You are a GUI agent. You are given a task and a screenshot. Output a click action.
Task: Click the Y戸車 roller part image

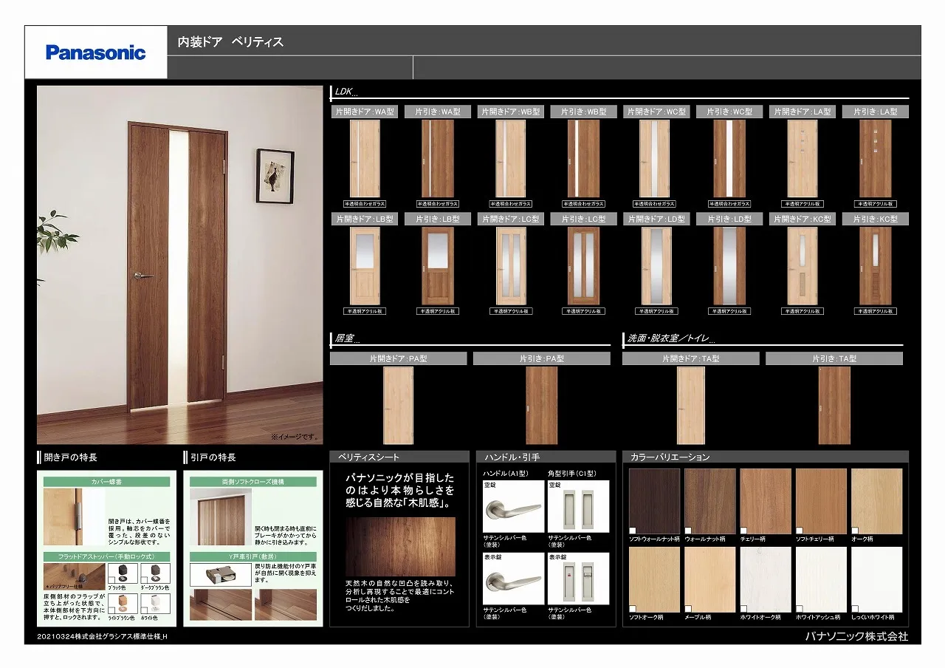coord(220,575)
